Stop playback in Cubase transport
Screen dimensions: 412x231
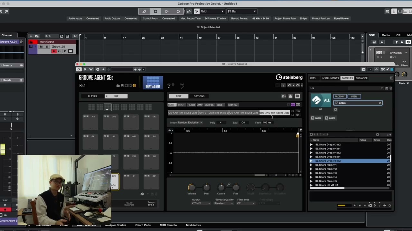pyautogui.click(x=155, y=11)
